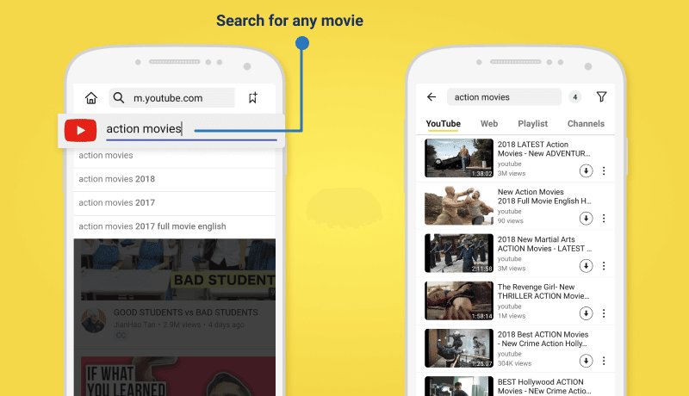Click the red YouTube logo icon
The height and width of the screenshot is (396, 689).
80,130
